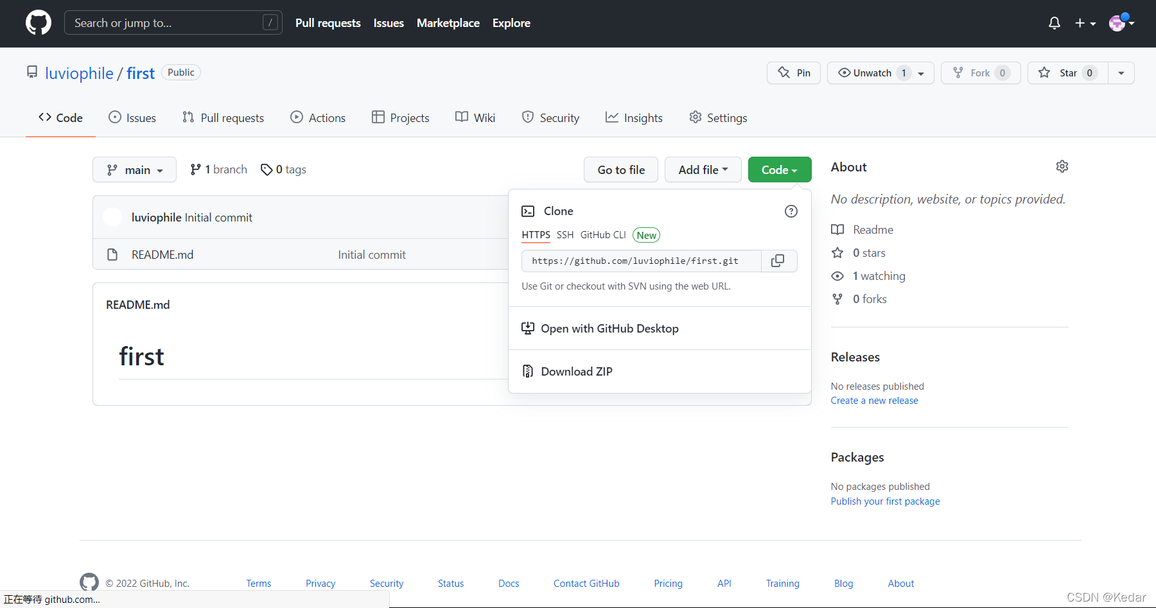Select the HTTPS clone option
1156x608 pixels.
click(x=536, y=235)
